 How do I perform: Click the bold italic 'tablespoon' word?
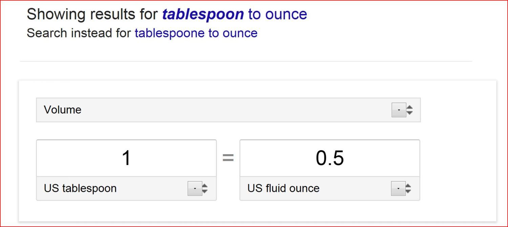tap(203, 15)
